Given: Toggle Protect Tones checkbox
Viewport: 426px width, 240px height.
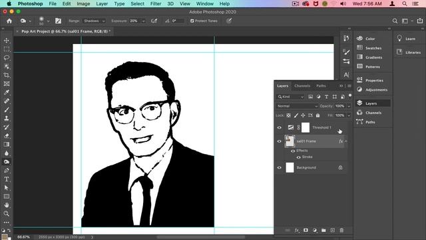Looking at the screenshot, I should coord(192,21).
